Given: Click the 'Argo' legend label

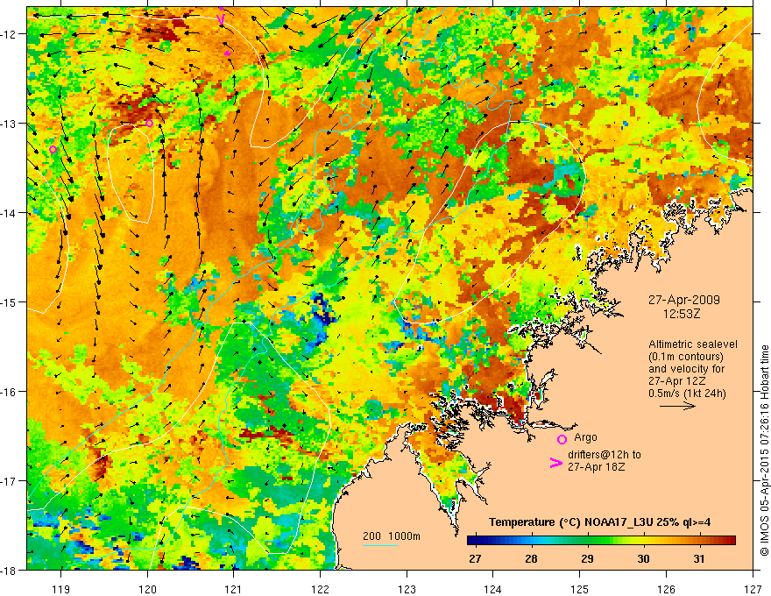Looking at the screenshot, I should [585, 437].
